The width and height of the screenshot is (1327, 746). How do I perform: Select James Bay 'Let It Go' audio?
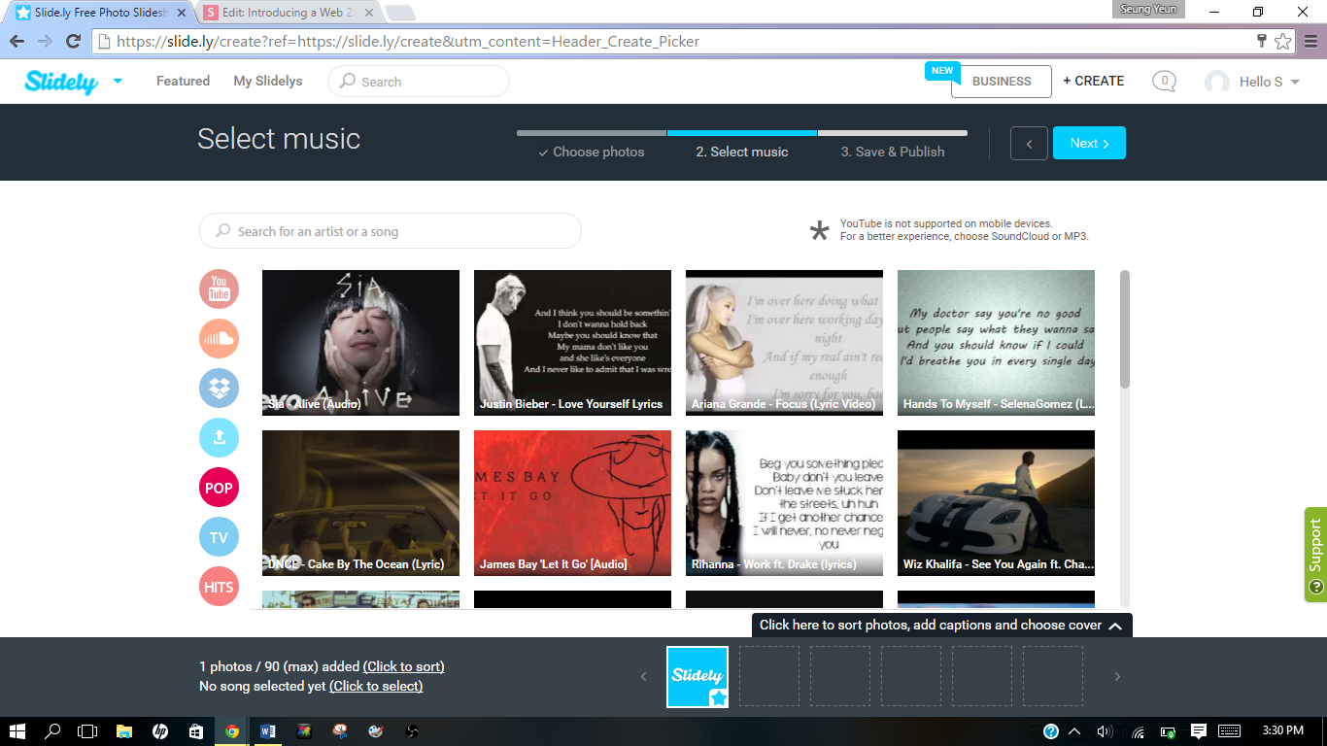tap(572, 503)
